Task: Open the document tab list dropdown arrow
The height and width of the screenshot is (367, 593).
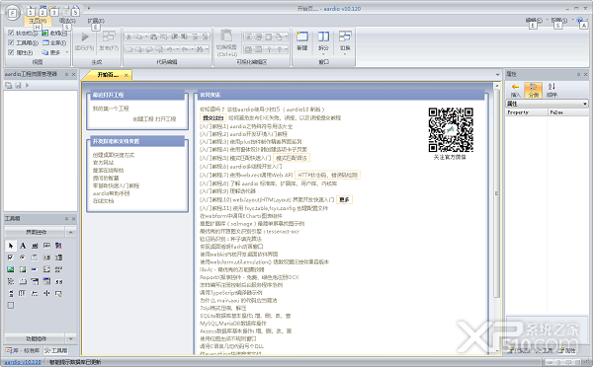Action: tap(498, 74)
